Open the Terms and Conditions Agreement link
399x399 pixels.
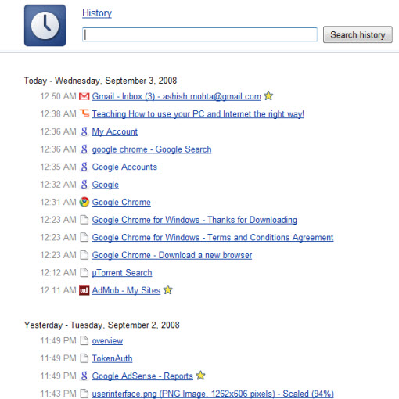(x=213, y=237)
